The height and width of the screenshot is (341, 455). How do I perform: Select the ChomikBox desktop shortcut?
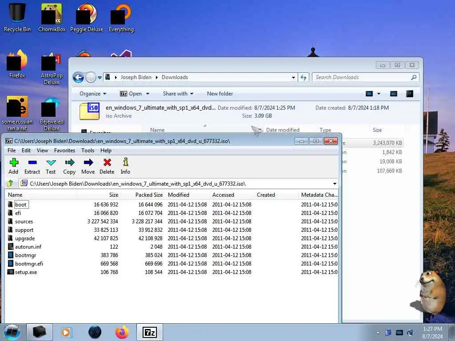[52, 17]
